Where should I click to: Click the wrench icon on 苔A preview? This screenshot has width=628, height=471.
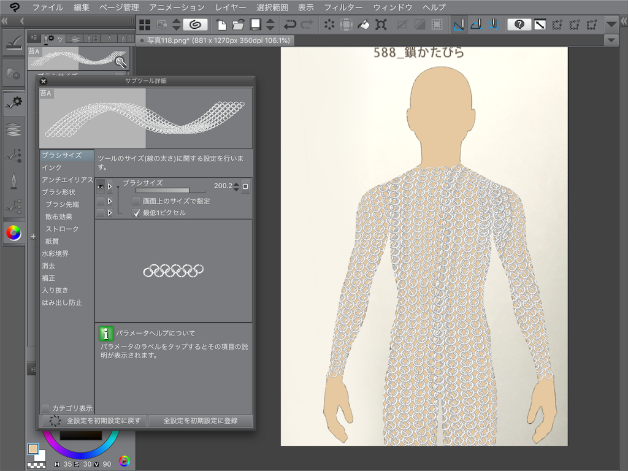[121, 62]
